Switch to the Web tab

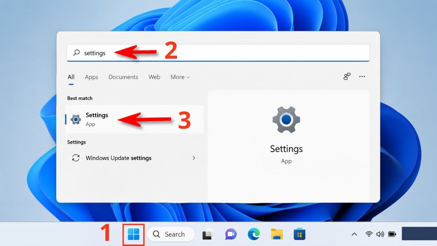point(154,77)
